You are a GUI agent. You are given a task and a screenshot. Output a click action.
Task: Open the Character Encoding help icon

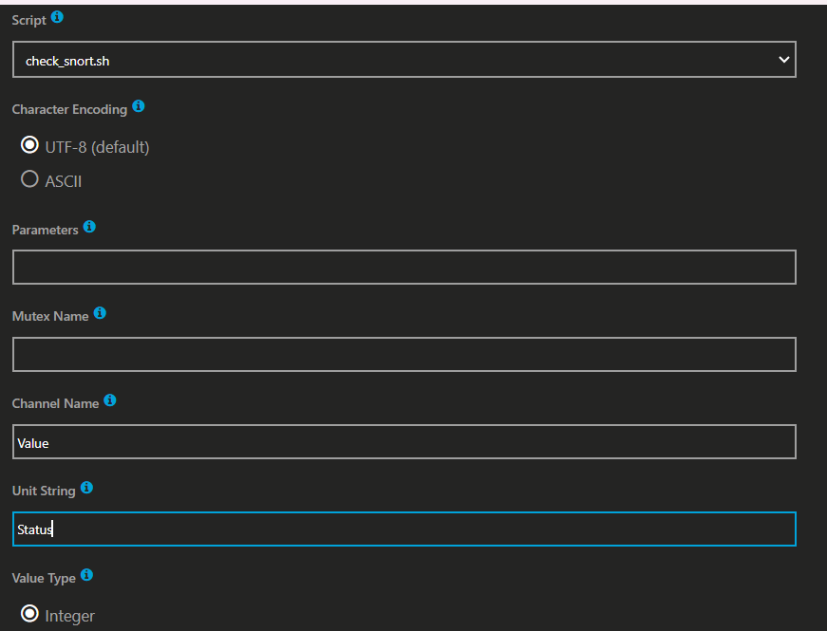click(139, 107)
